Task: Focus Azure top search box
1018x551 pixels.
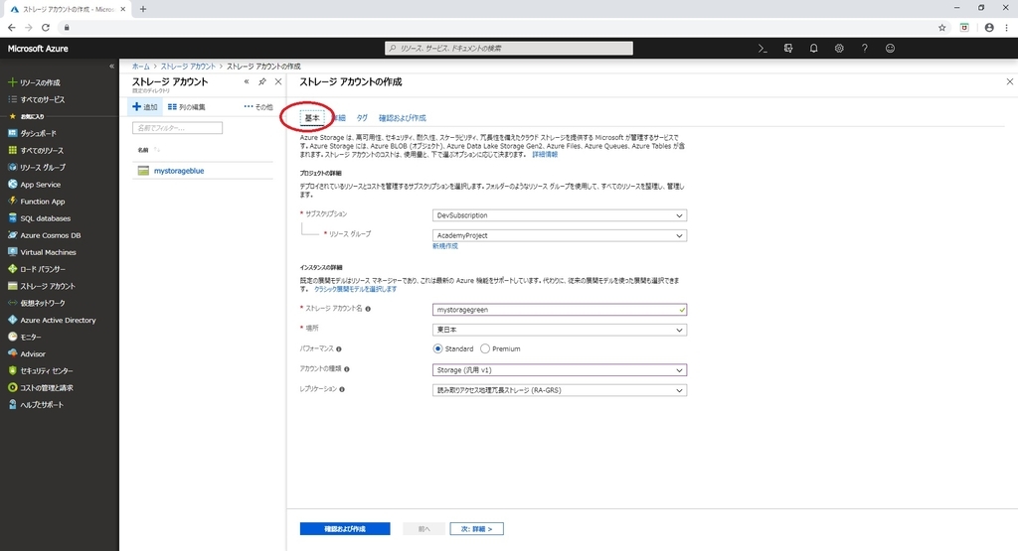Action: click(509, 48)
